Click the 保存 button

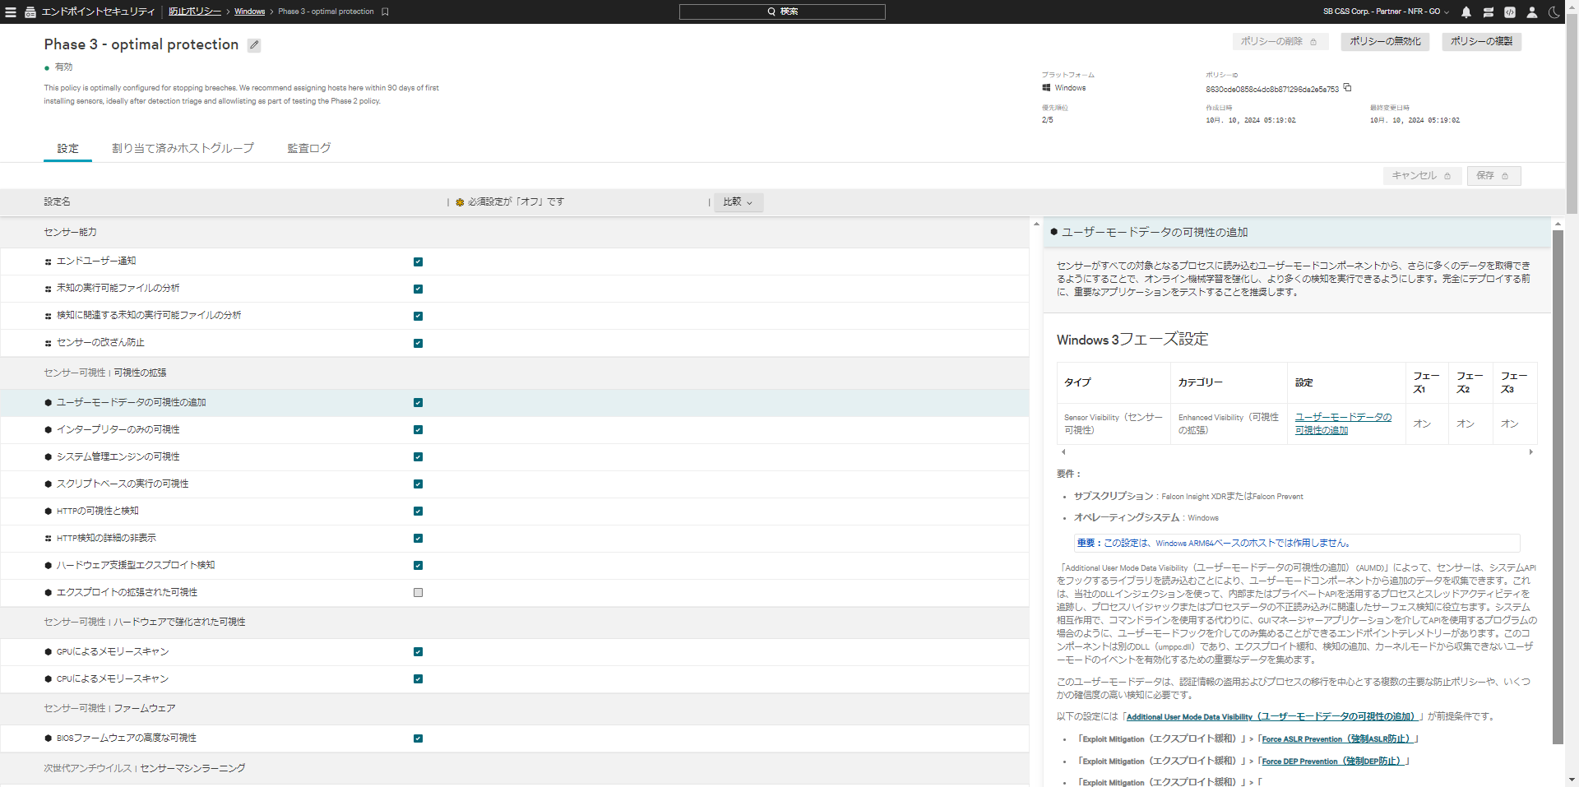[x=1493, y=176]
